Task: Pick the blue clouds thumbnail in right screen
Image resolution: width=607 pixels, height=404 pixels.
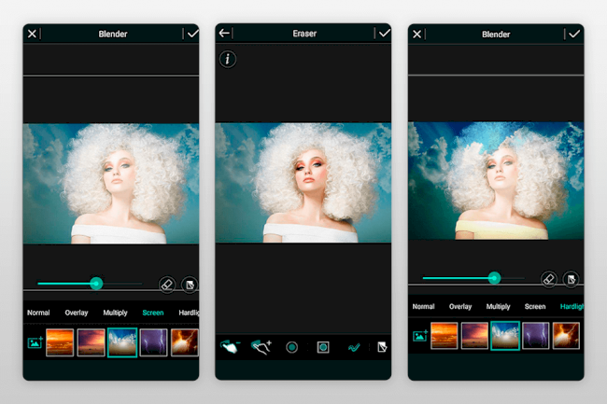Action: [505, 336]
